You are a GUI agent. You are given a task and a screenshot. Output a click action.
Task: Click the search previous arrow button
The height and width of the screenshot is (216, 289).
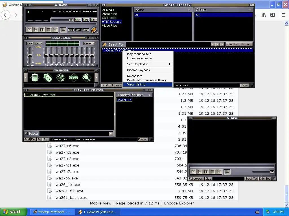pos(213,44)
